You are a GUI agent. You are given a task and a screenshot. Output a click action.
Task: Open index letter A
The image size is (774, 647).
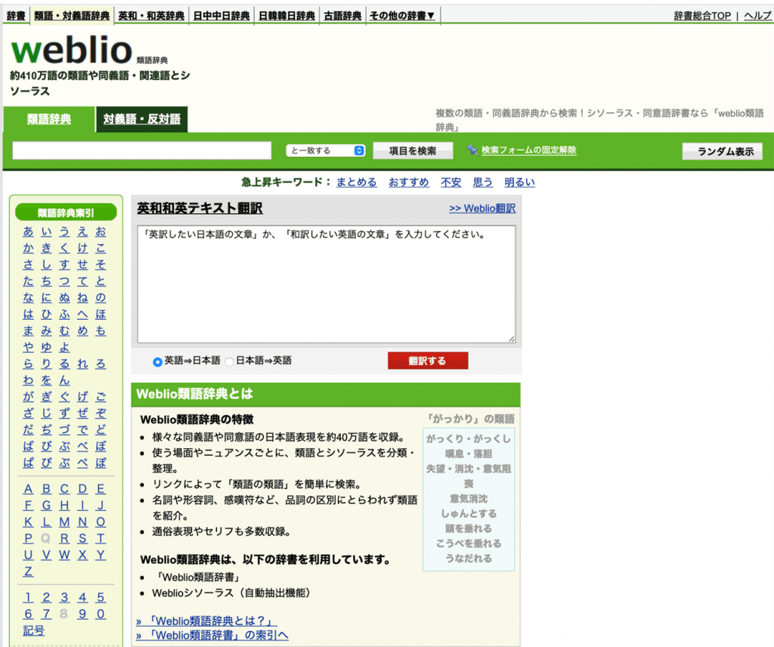tap(28, 488)
